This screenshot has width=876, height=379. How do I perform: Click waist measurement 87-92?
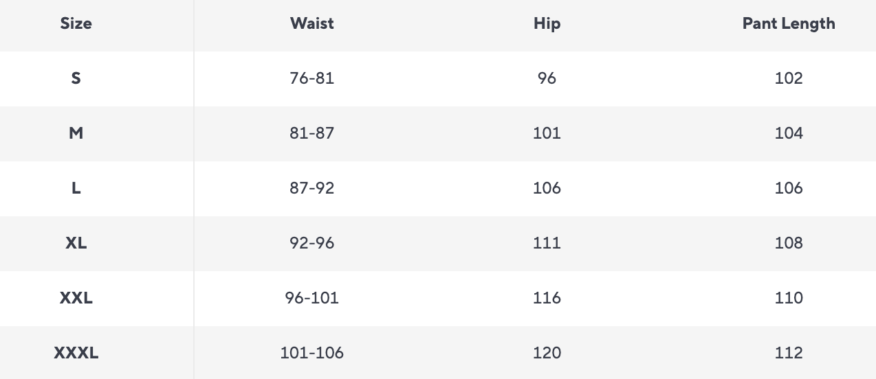point(311,188)
